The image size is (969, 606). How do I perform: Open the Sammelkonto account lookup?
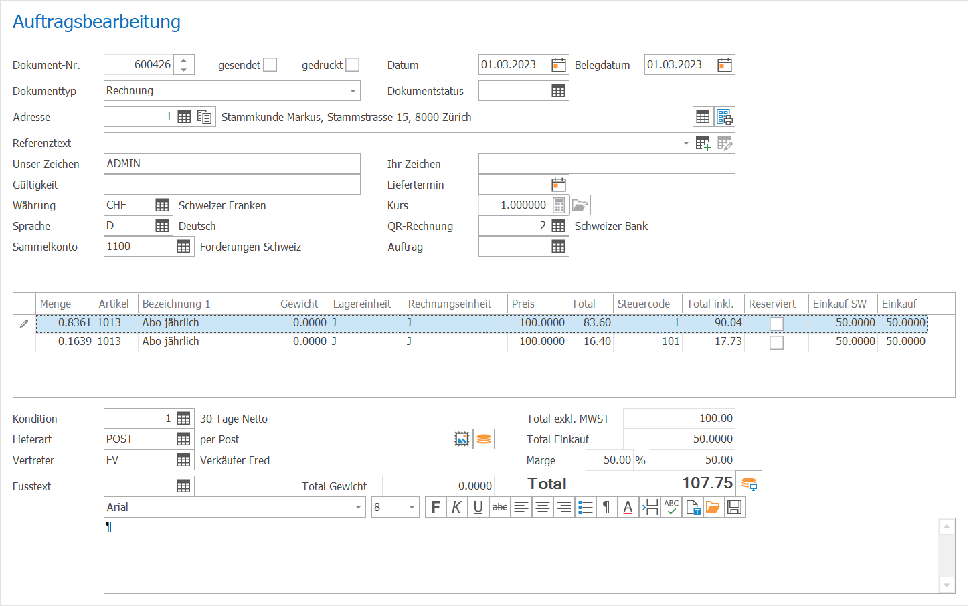[x=183, y=247]
